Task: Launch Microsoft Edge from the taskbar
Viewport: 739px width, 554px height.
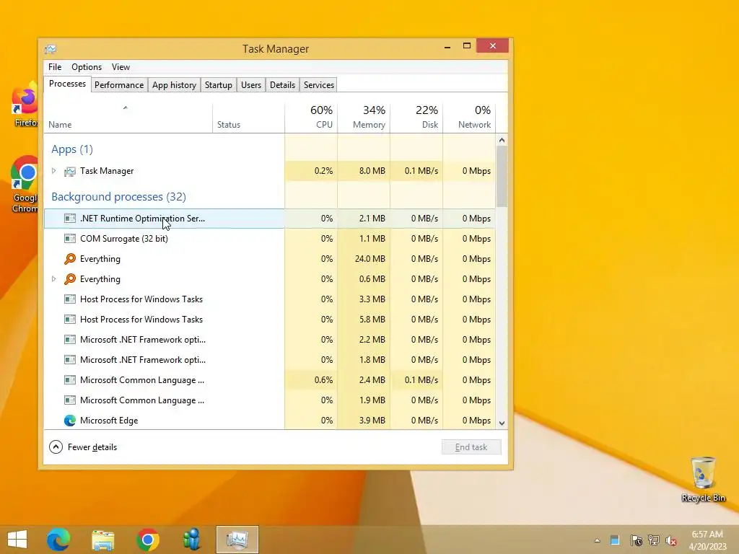Action: click(x=58, y=540)
